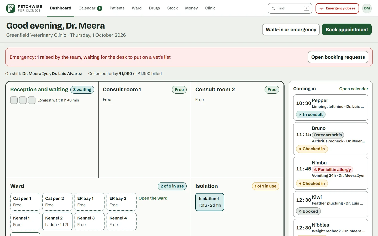Click Kiwi's Booked status badge
Viewport: 378px width, 236px height.
point(308,211)
